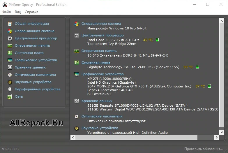The width and height of the screenshot is (228, 153).
Task: Click the CPU temperature 42 °C value
Action: [x=148, y=40]
